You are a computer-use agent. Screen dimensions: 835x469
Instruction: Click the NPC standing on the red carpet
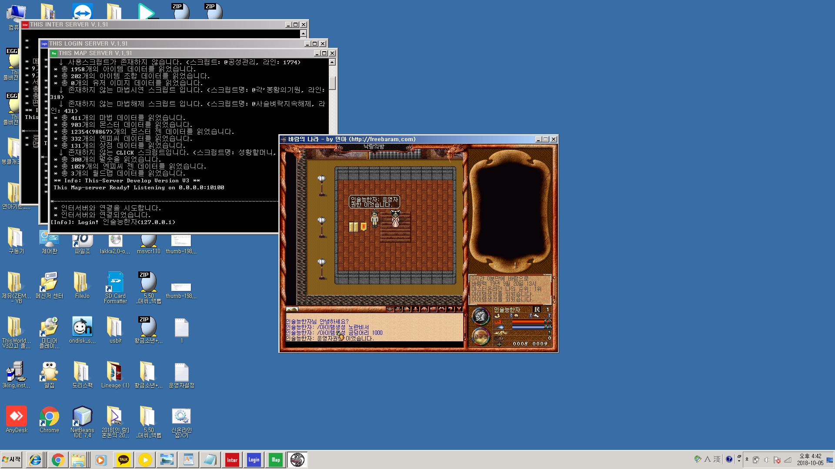pyautogui.click(x=395, y=218)
